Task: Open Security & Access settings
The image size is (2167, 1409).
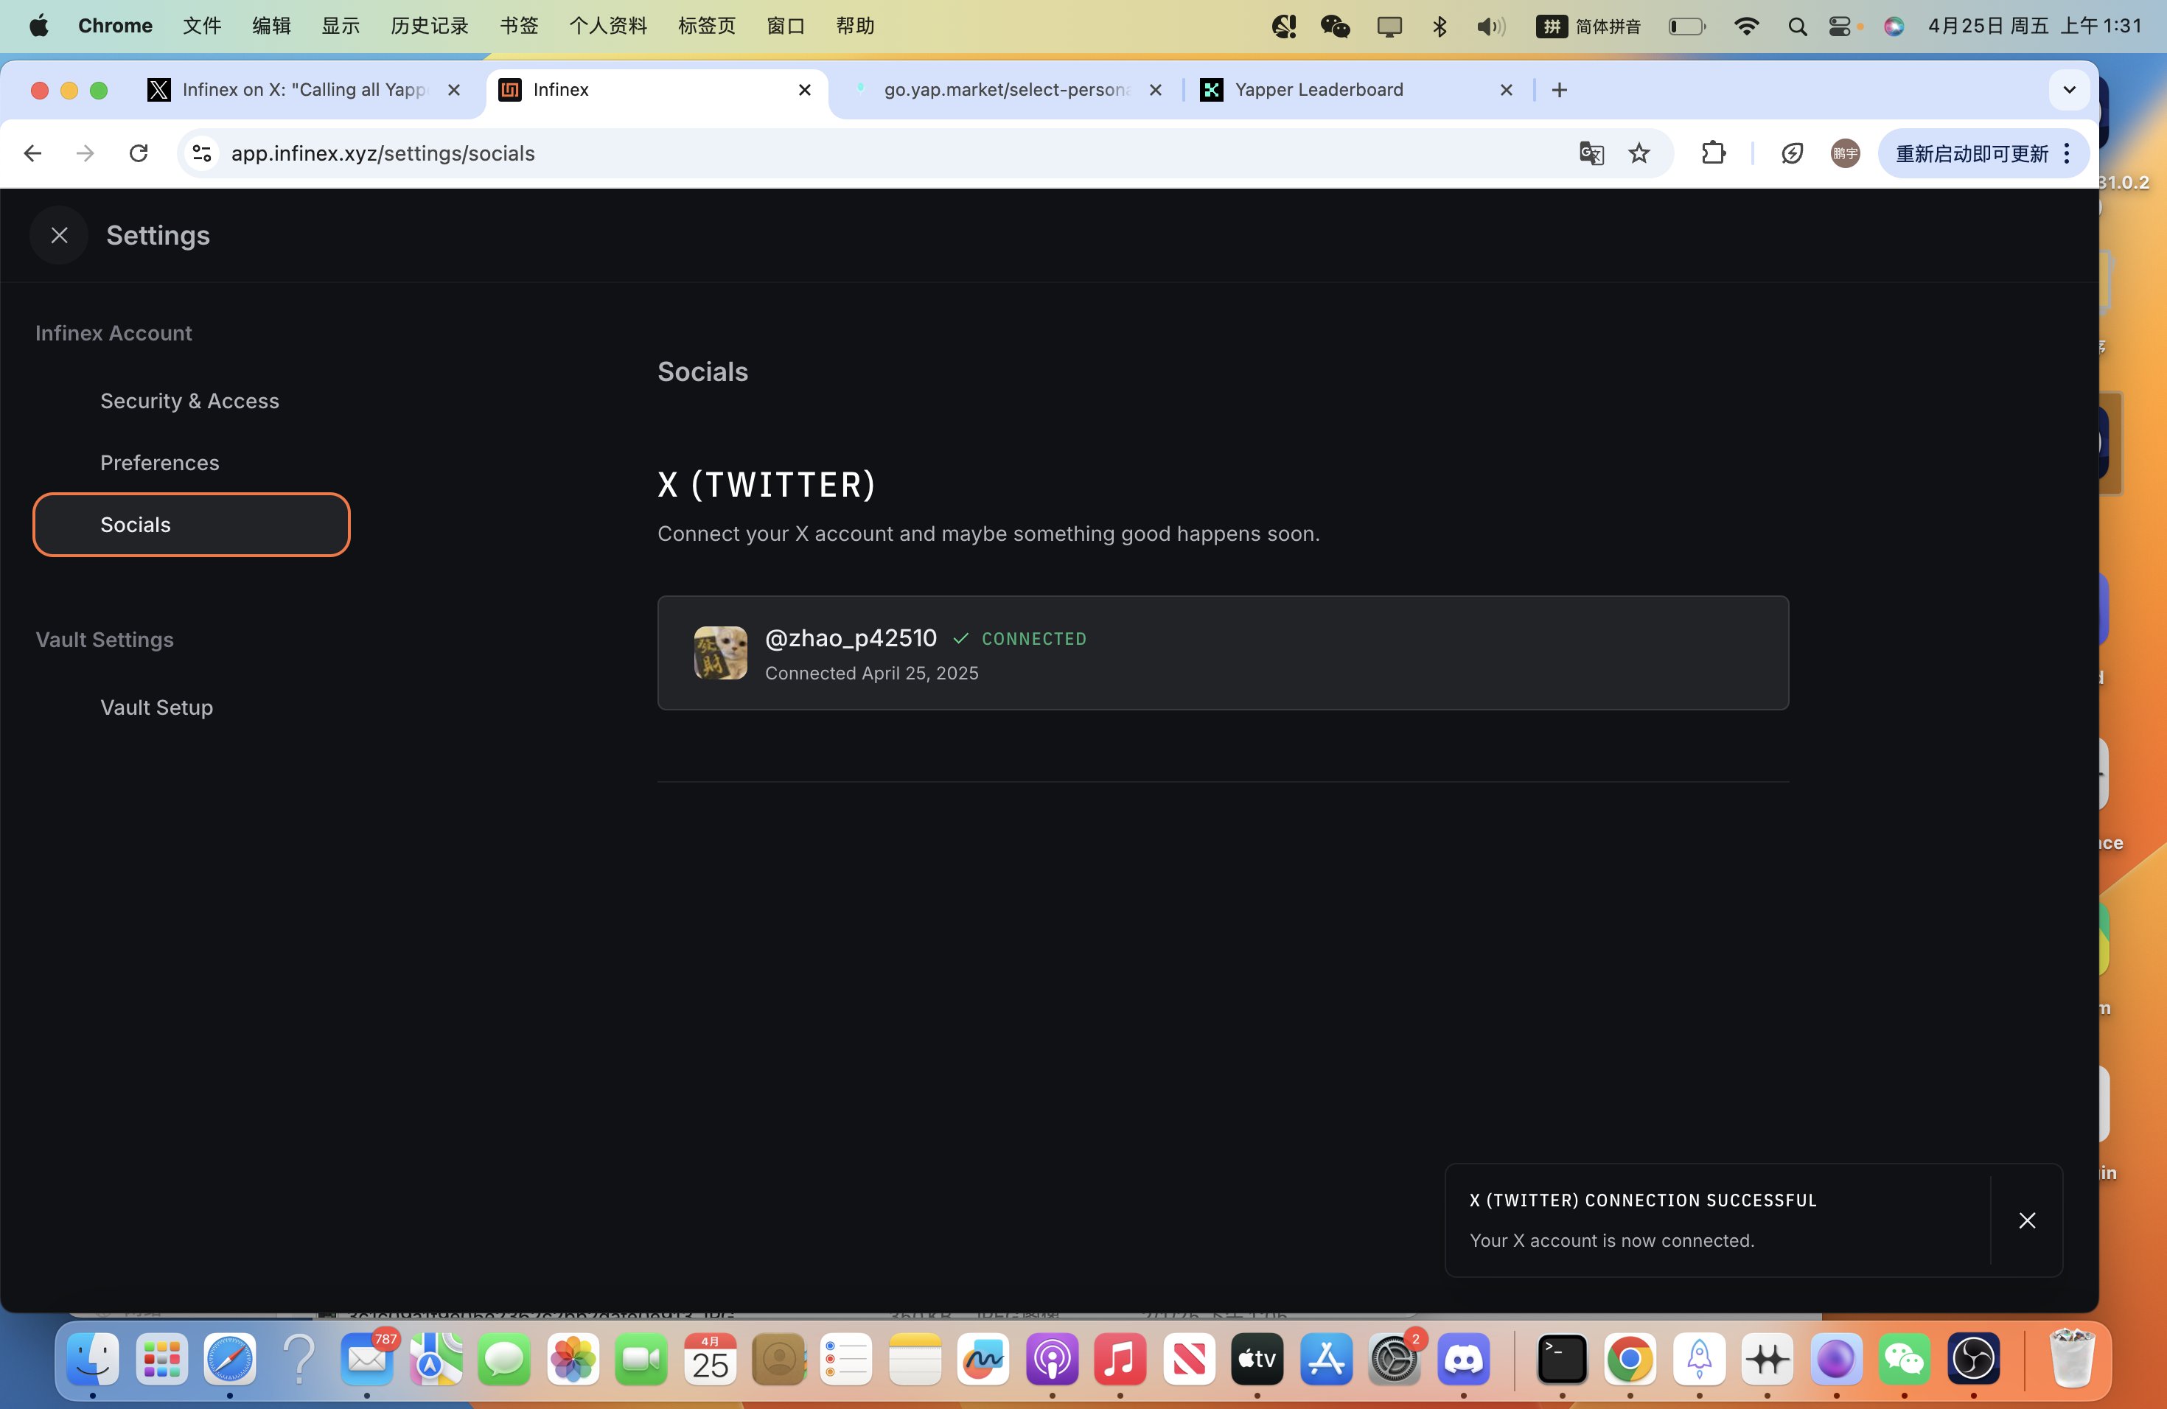Action: 189,400
